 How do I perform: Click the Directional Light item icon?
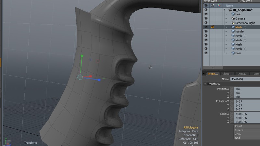coord(233,23)
